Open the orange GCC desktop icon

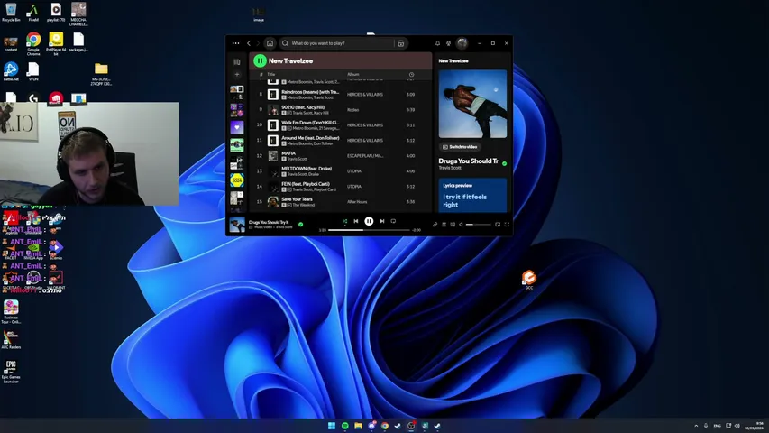[x=528, y=279]
